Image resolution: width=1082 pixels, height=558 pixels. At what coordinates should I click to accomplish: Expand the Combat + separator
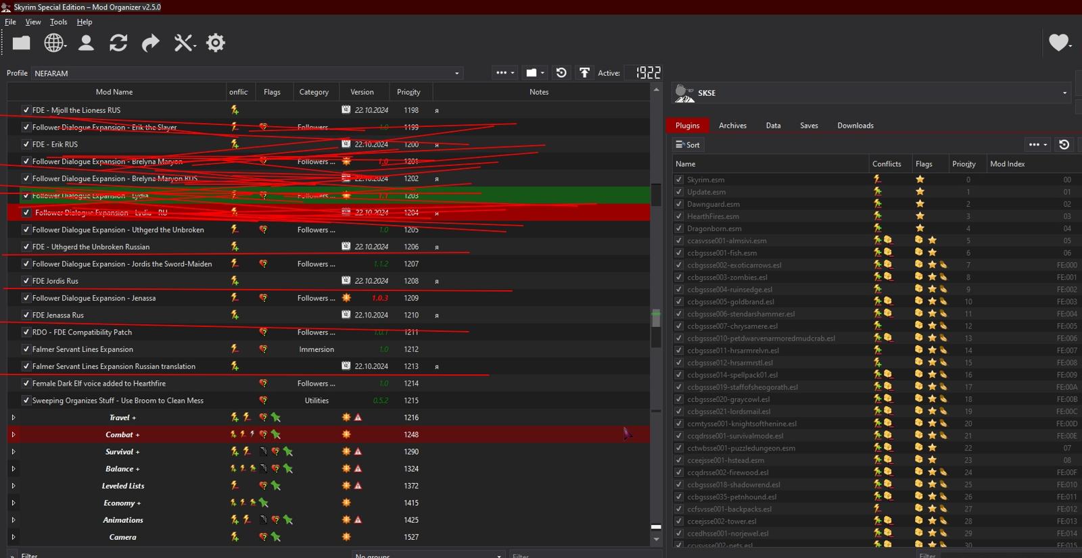13,434
